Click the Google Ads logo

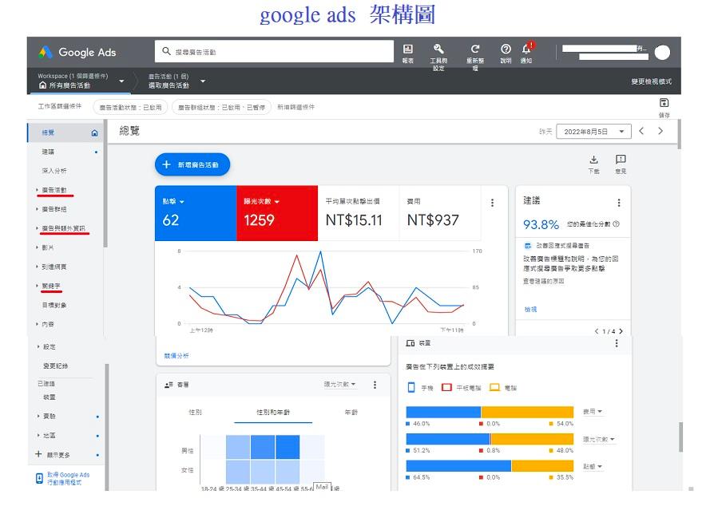click(x=77, y=52)
